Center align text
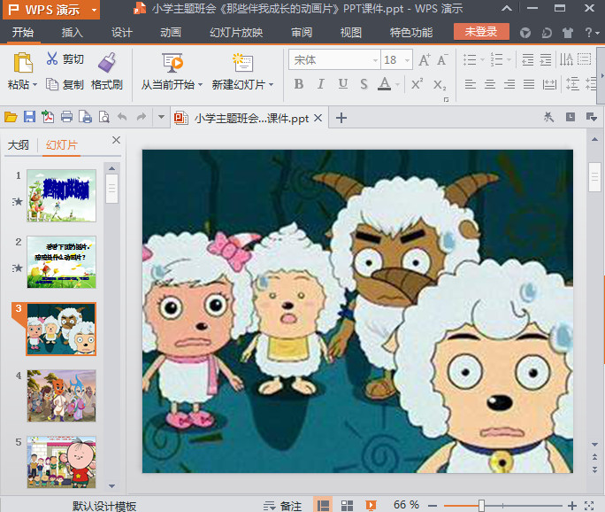The height and width of the screenshot is (512, 605). tap(490, 84)
